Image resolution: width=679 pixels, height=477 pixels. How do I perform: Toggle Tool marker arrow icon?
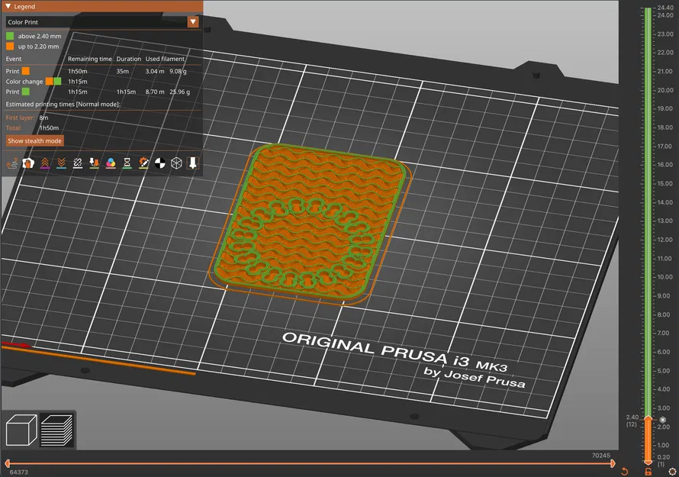(193, 163)
